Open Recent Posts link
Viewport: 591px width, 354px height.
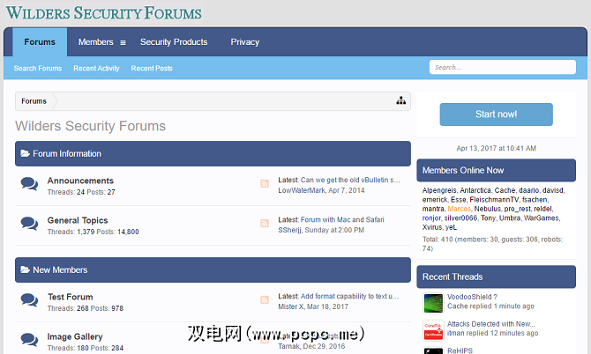coord(152,68)
